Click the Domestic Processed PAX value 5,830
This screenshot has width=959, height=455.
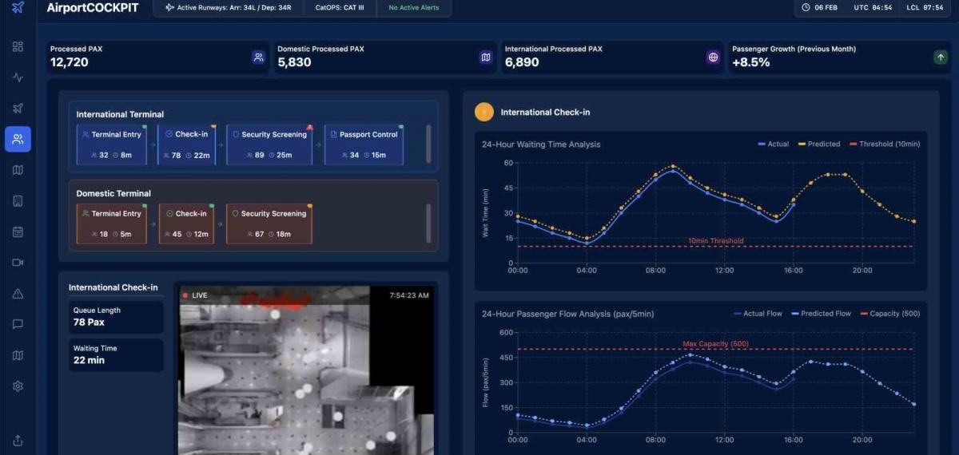[295, 62]
